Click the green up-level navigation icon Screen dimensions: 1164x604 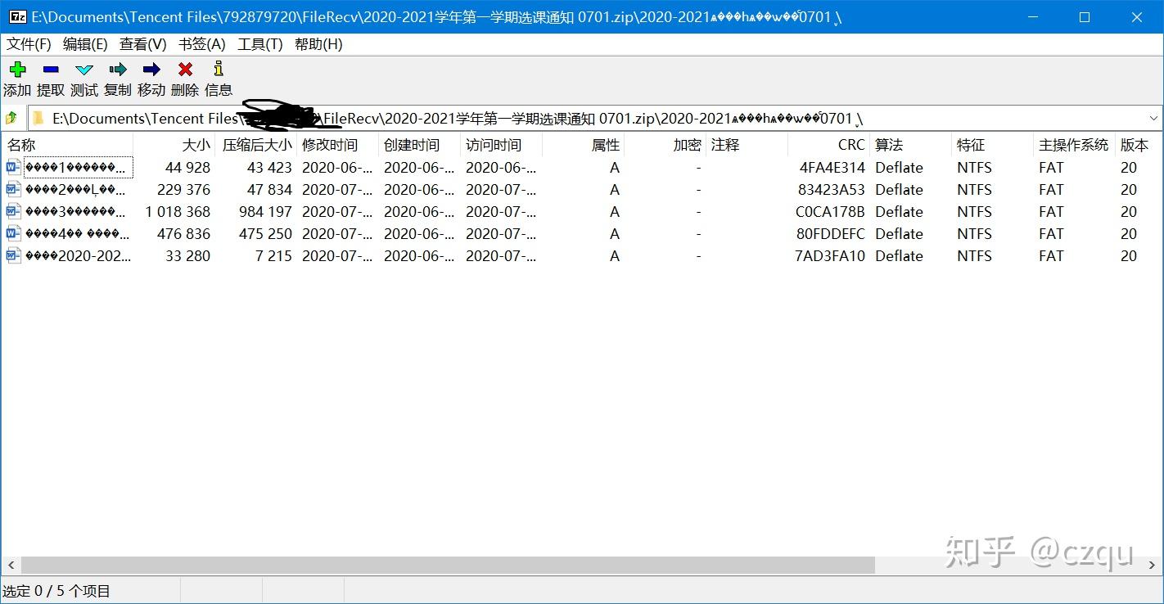pyautogui.click(x=11, y=118)
